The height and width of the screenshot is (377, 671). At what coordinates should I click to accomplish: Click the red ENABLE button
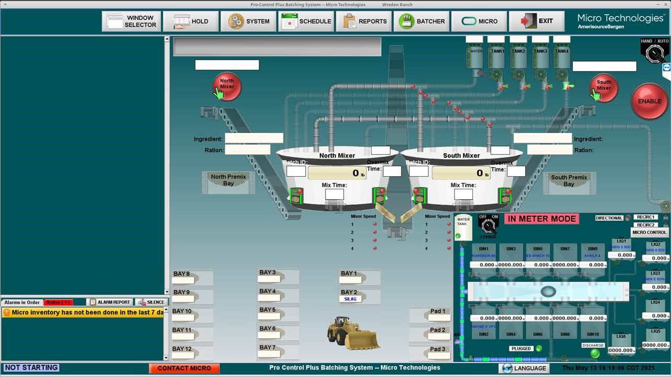[650, 101]
